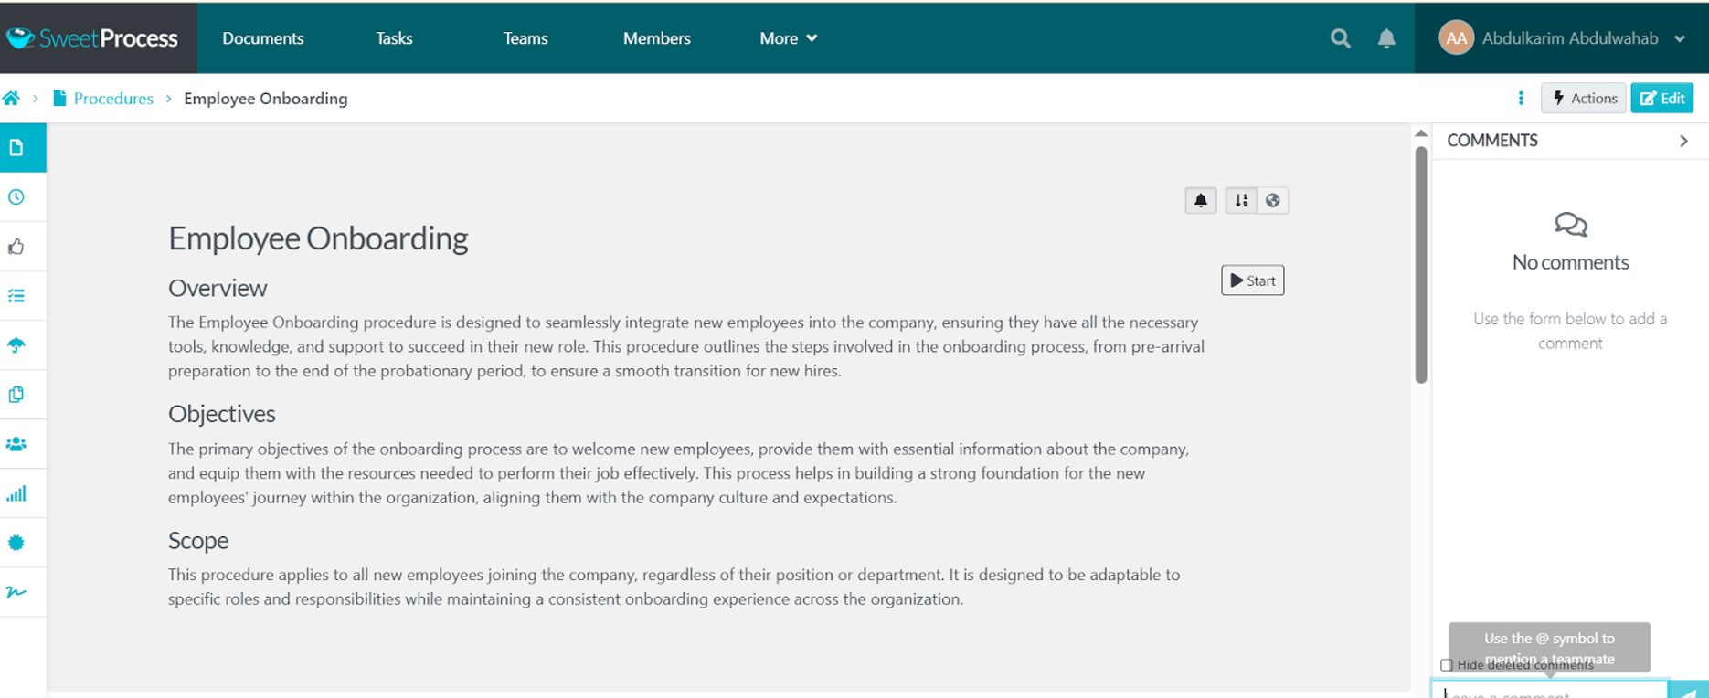1709x698 pixels.
Task: Click the sort order icon button
Action: pyautogui.click(x=1241, y=200)
